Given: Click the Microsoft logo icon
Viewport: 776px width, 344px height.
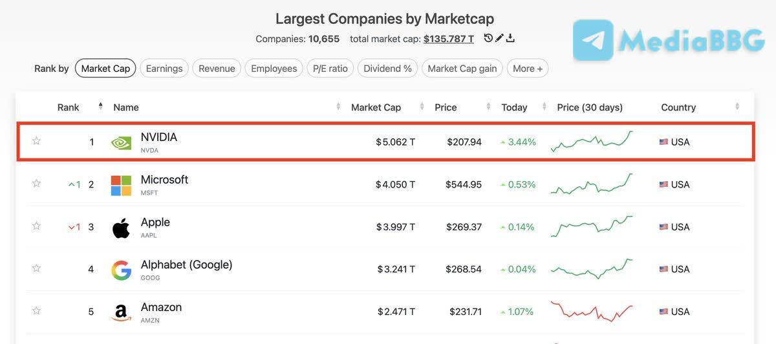Looking at the screenshot, I should coord(121,185).
